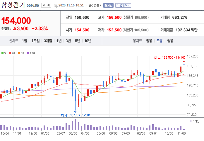Click the 120,740 price axis label
Screen dimensions: 204x141
(x=193, y=85)
